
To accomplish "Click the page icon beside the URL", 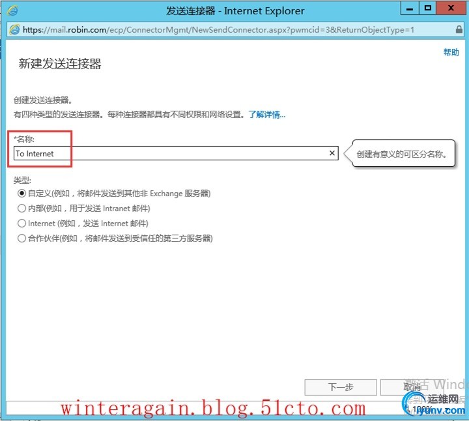I will [x=14, y=29].
